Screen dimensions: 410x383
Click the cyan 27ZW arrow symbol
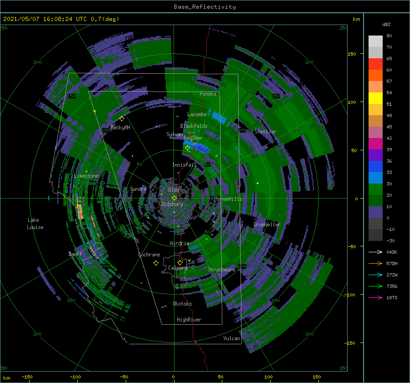click(375, 275)
